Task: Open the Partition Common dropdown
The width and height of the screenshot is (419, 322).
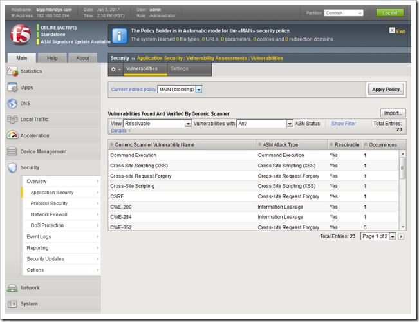Action: (x=343, y=13)
